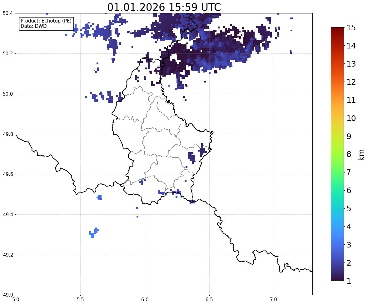Click the colorbar label 1
368x305 pixels.
[x=349, y=281]
